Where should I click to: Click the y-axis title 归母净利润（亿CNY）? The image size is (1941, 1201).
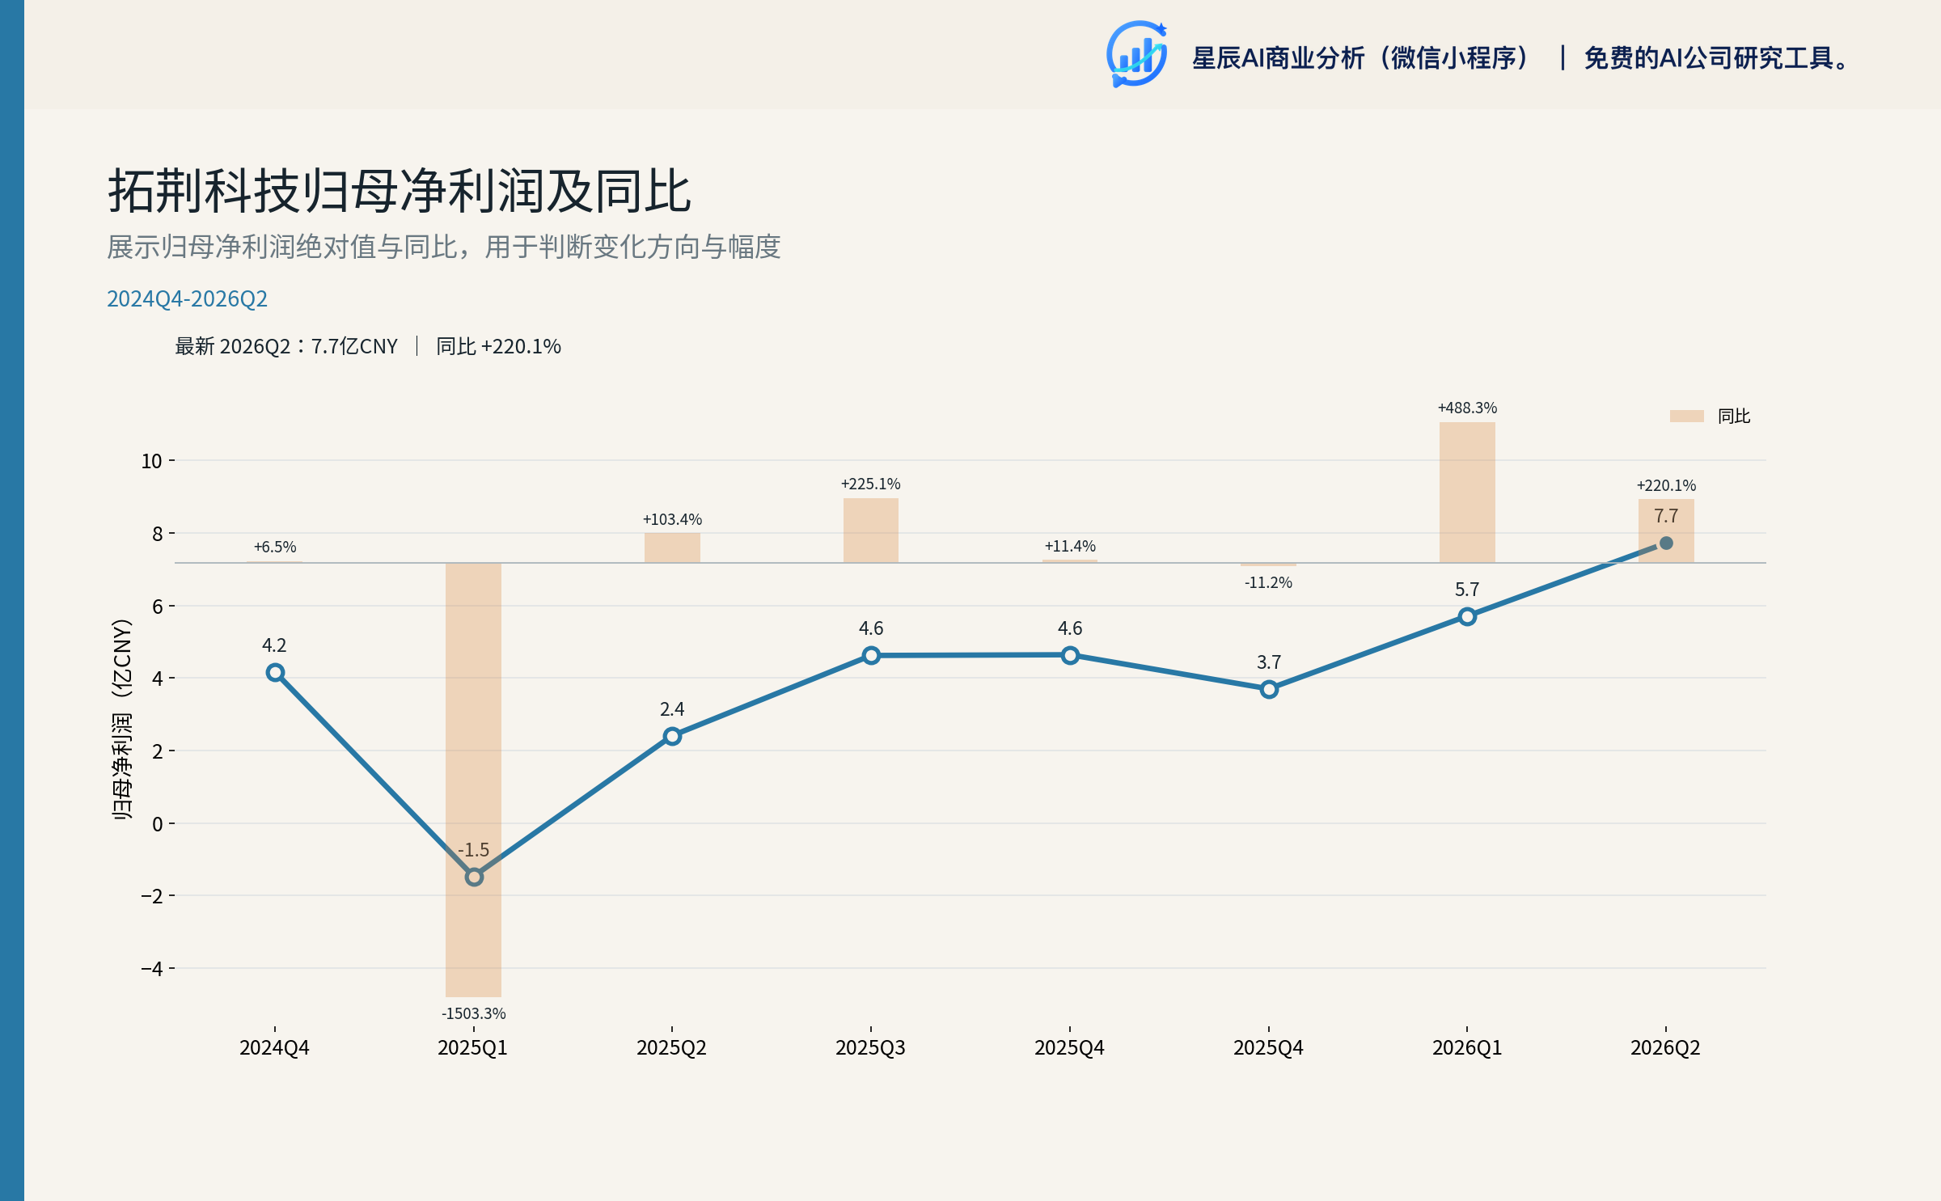pos(121,720)
